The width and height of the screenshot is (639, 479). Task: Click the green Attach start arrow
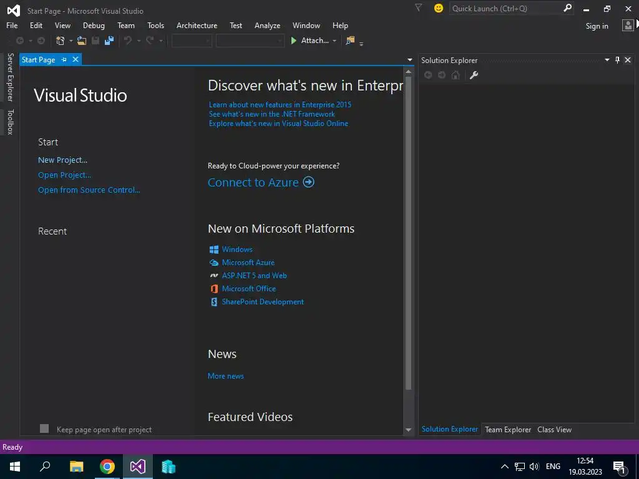coord(293,41)
